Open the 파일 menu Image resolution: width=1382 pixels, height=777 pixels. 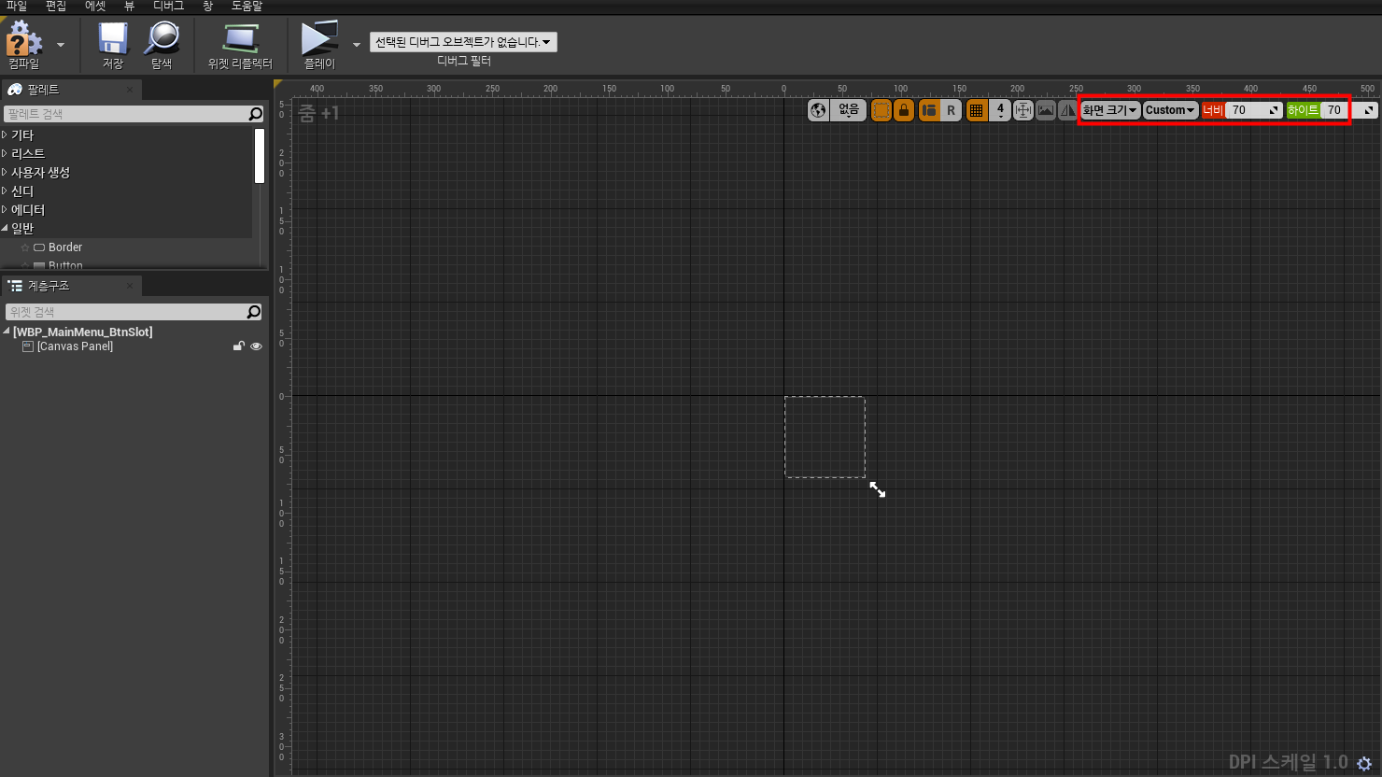click(17, 7)
